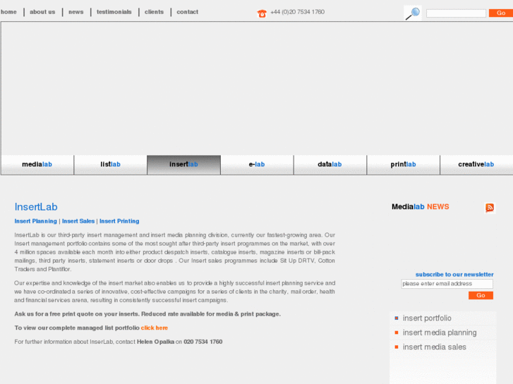Open the news page
This screenshot has height=384, width=513.
point(76,12)
